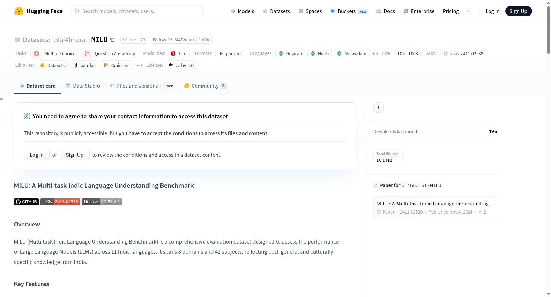
Task: Open the Croissant library tag
Action: pos(117,65)
